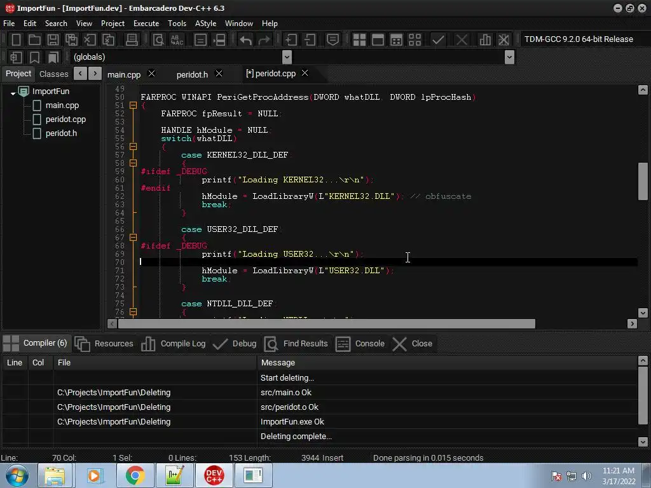651x488 pixels.
Task: Open the Debug bottom tab
Action: pyautogui.click(x=235, y=344)
